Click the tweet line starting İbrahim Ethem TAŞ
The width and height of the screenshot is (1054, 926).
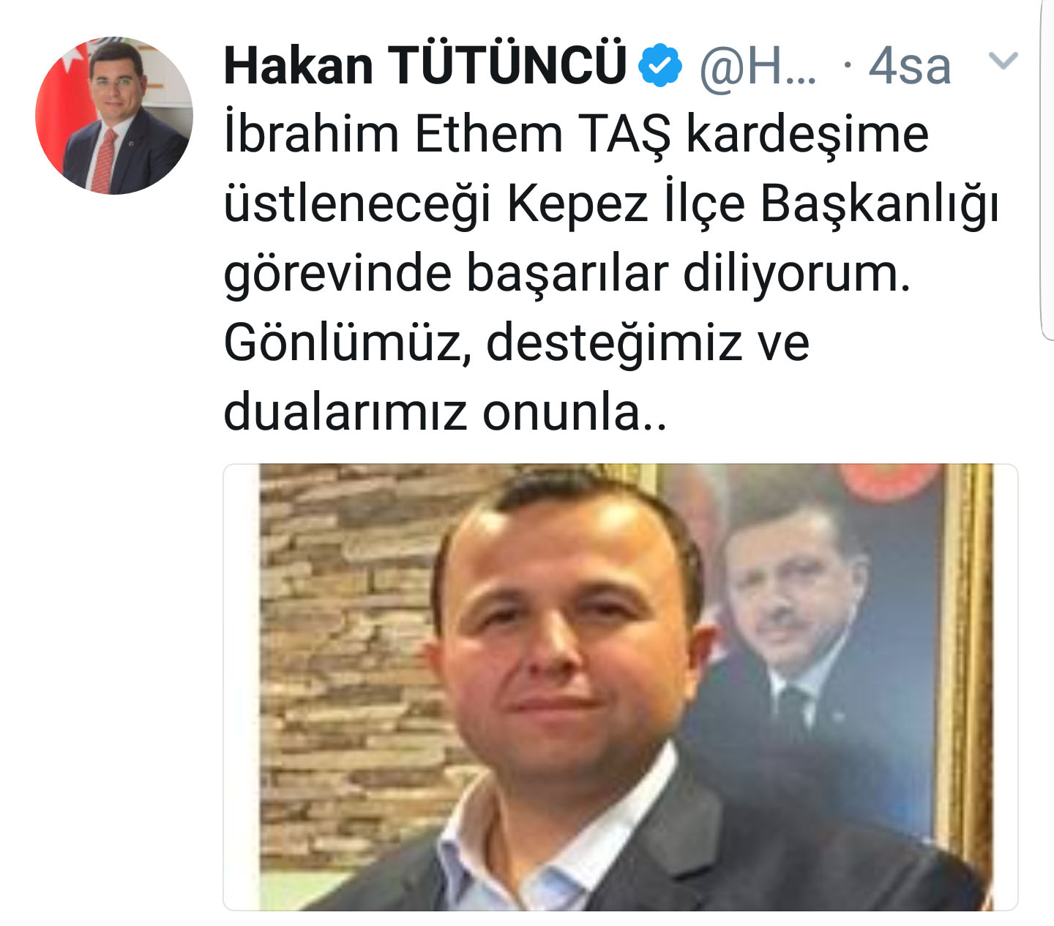[576, 135]
